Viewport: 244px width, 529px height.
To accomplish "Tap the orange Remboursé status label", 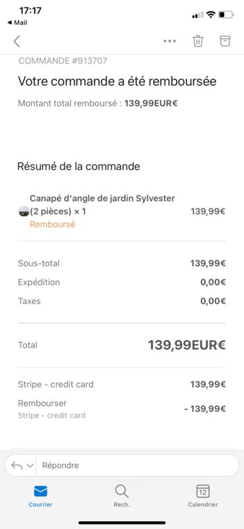I will tap(53, 224).
